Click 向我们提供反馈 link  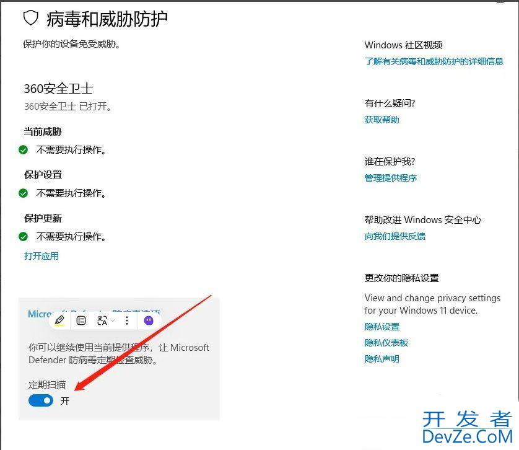pyautogui.click(x=395, y=236)
